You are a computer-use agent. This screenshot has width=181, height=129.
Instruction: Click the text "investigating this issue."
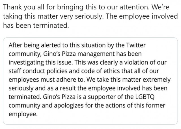point(41,63)
